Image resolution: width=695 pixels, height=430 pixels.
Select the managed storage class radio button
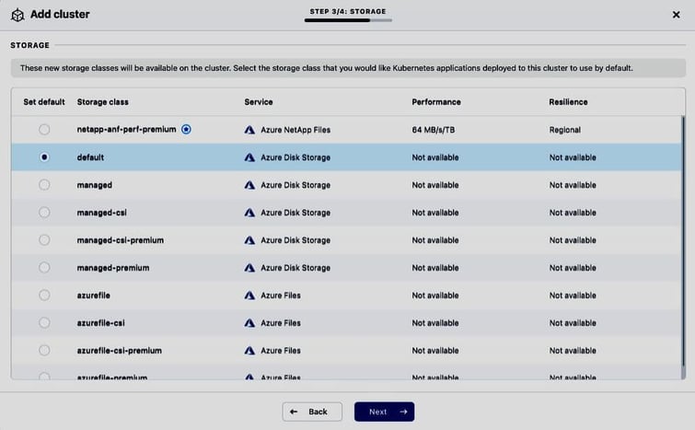(44, 185)
